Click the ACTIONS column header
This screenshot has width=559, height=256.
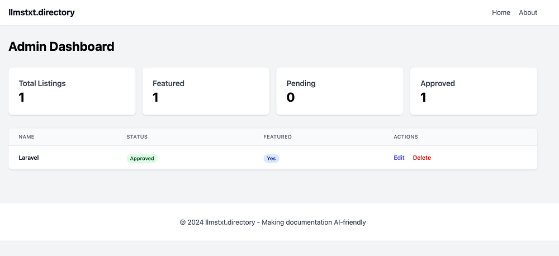405,137
